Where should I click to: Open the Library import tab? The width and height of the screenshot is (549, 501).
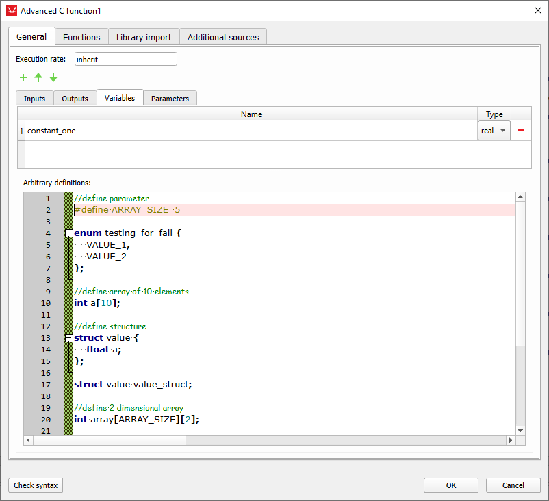click(x=144, y=37)
